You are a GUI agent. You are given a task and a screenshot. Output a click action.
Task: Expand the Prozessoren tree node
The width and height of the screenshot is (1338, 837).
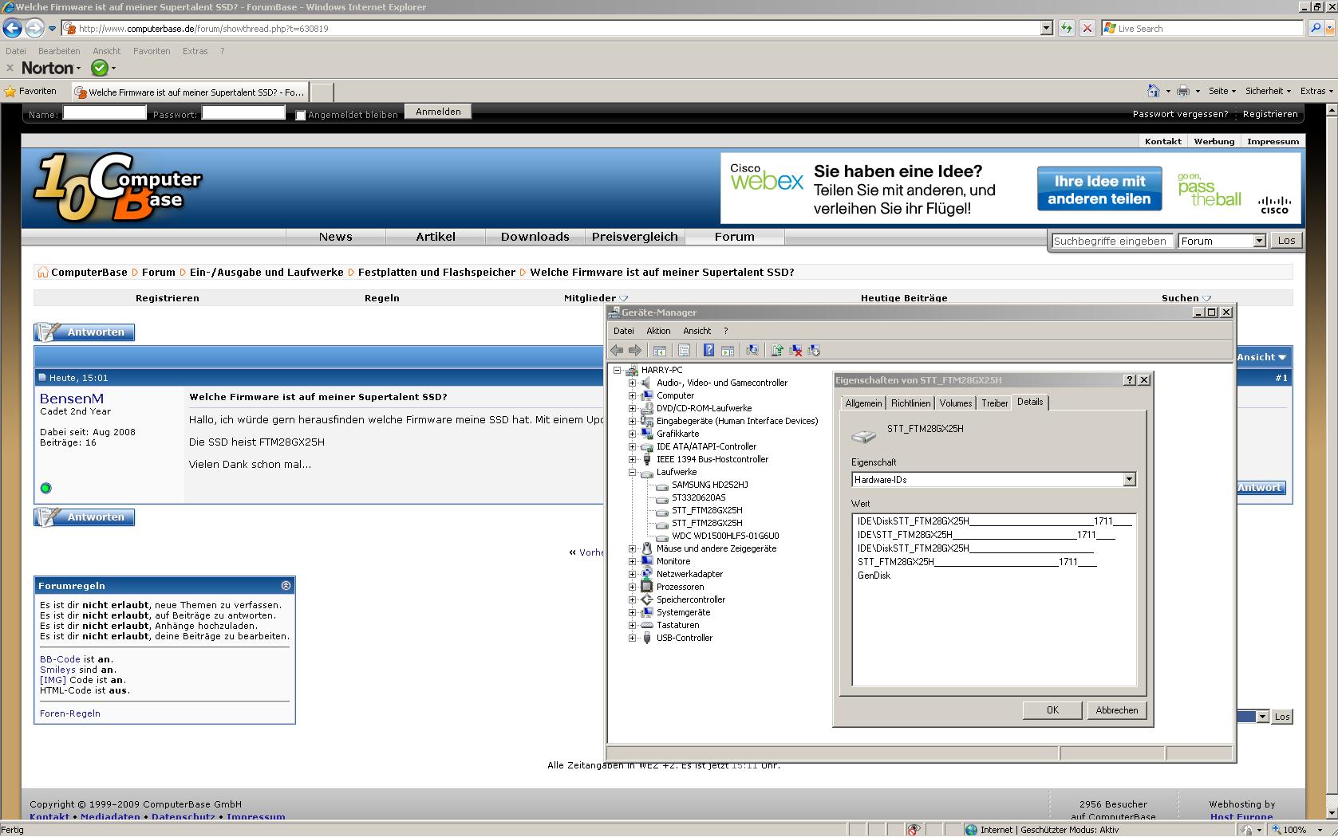tap(632, 587)
